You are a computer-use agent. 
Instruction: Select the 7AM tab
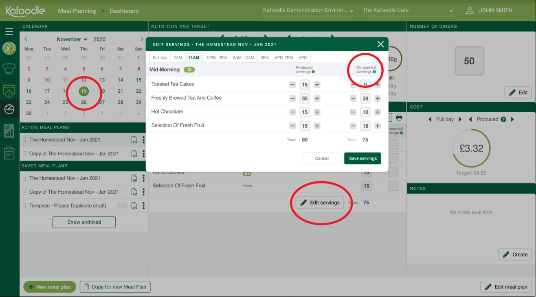[178, 58]
